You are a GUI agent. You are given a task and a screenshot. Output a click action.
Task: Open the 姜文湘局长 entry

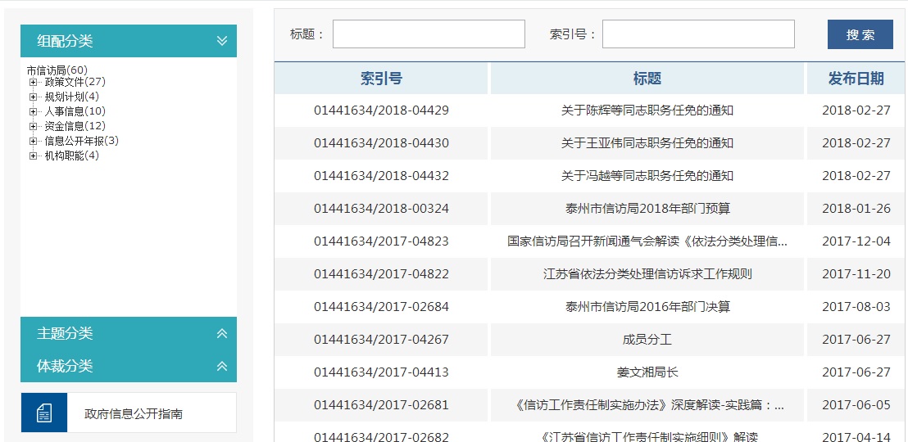tap(647, 372)
